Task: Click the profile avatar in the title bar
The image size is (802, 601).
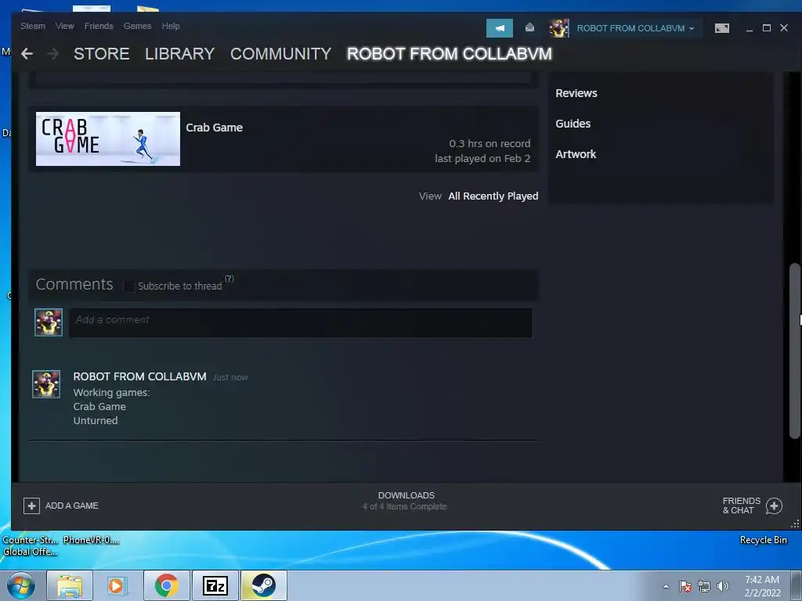Action: pos(558,28)
